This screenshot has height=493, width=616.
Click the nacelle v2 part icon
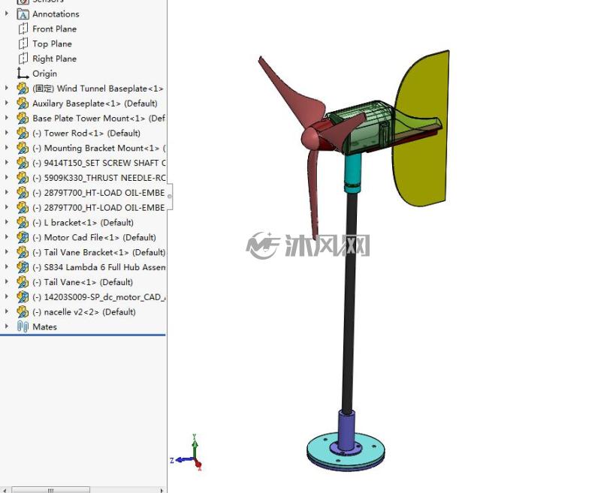coord(23,312)
